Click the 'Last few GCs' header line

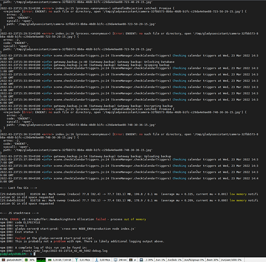(18, 188)
